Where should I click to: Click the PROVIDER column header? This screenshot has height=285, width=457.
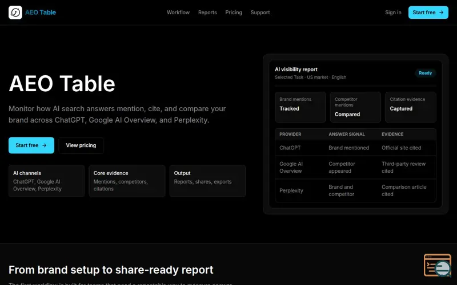click(x=290, y=134)
